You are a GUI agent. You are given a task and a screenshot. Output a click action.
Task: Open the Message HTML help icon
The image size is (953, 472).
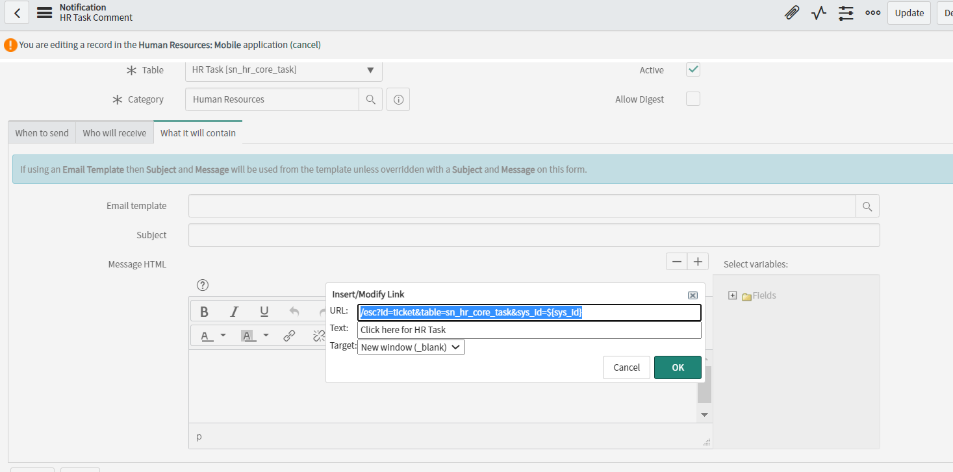(x=203, y=285)
